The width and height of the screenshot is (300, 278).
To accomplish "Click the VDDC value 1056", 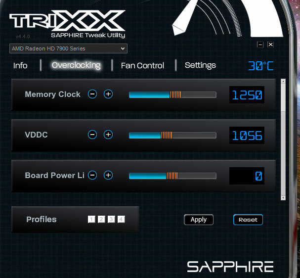I will pyautogui.click(x=247, y=136).
